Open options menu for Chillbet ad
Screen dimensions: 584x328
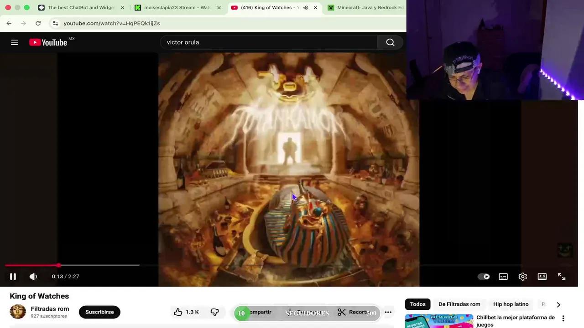point(563,318)
